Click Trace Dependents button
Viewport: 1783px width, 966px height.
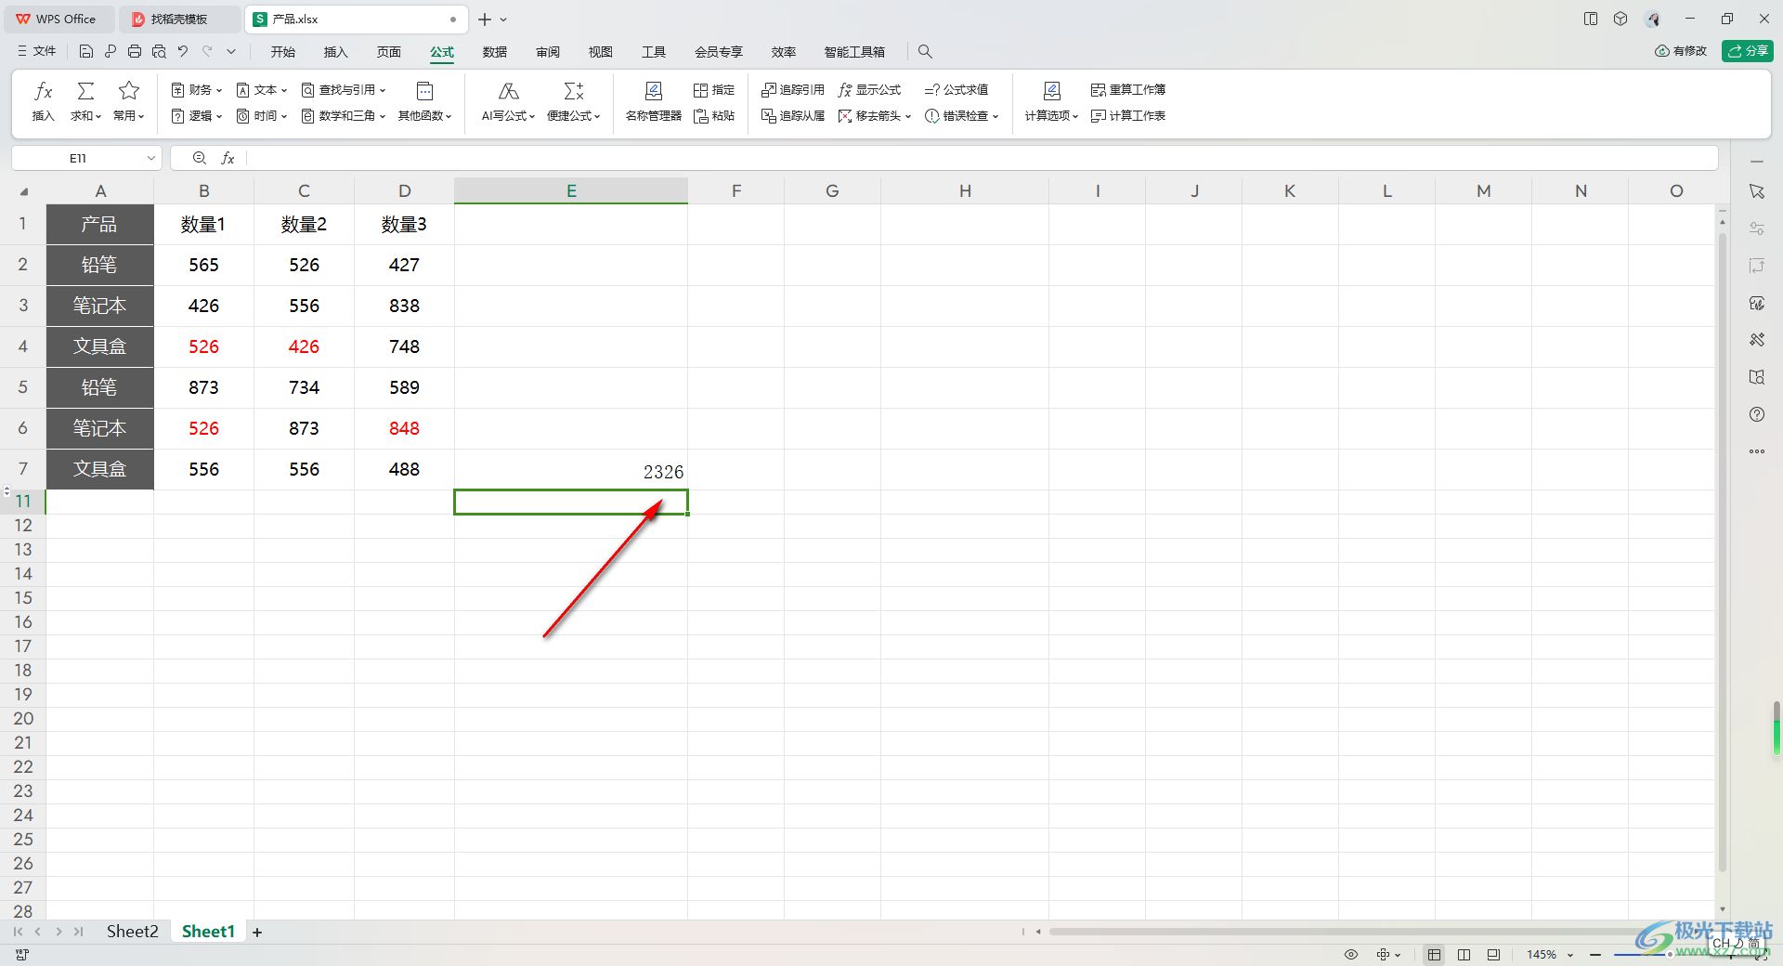click(x=793, y=116)
